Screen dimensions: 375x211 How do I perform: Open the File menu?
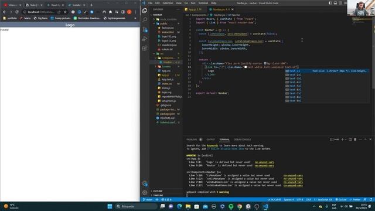click(150, 3)
